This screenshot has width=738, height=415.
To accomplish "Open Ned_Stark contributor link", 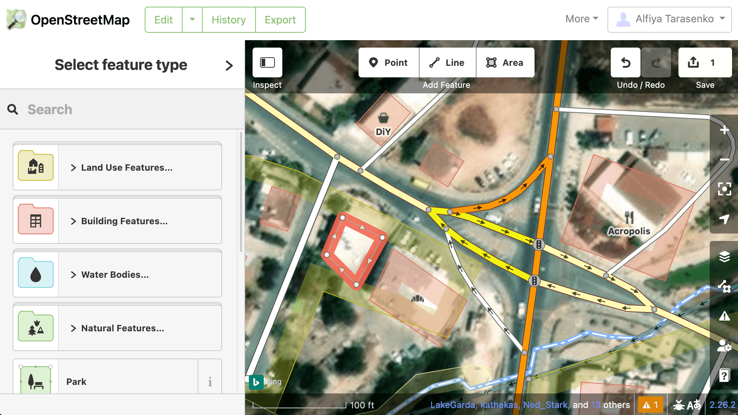I will (546, 405).
